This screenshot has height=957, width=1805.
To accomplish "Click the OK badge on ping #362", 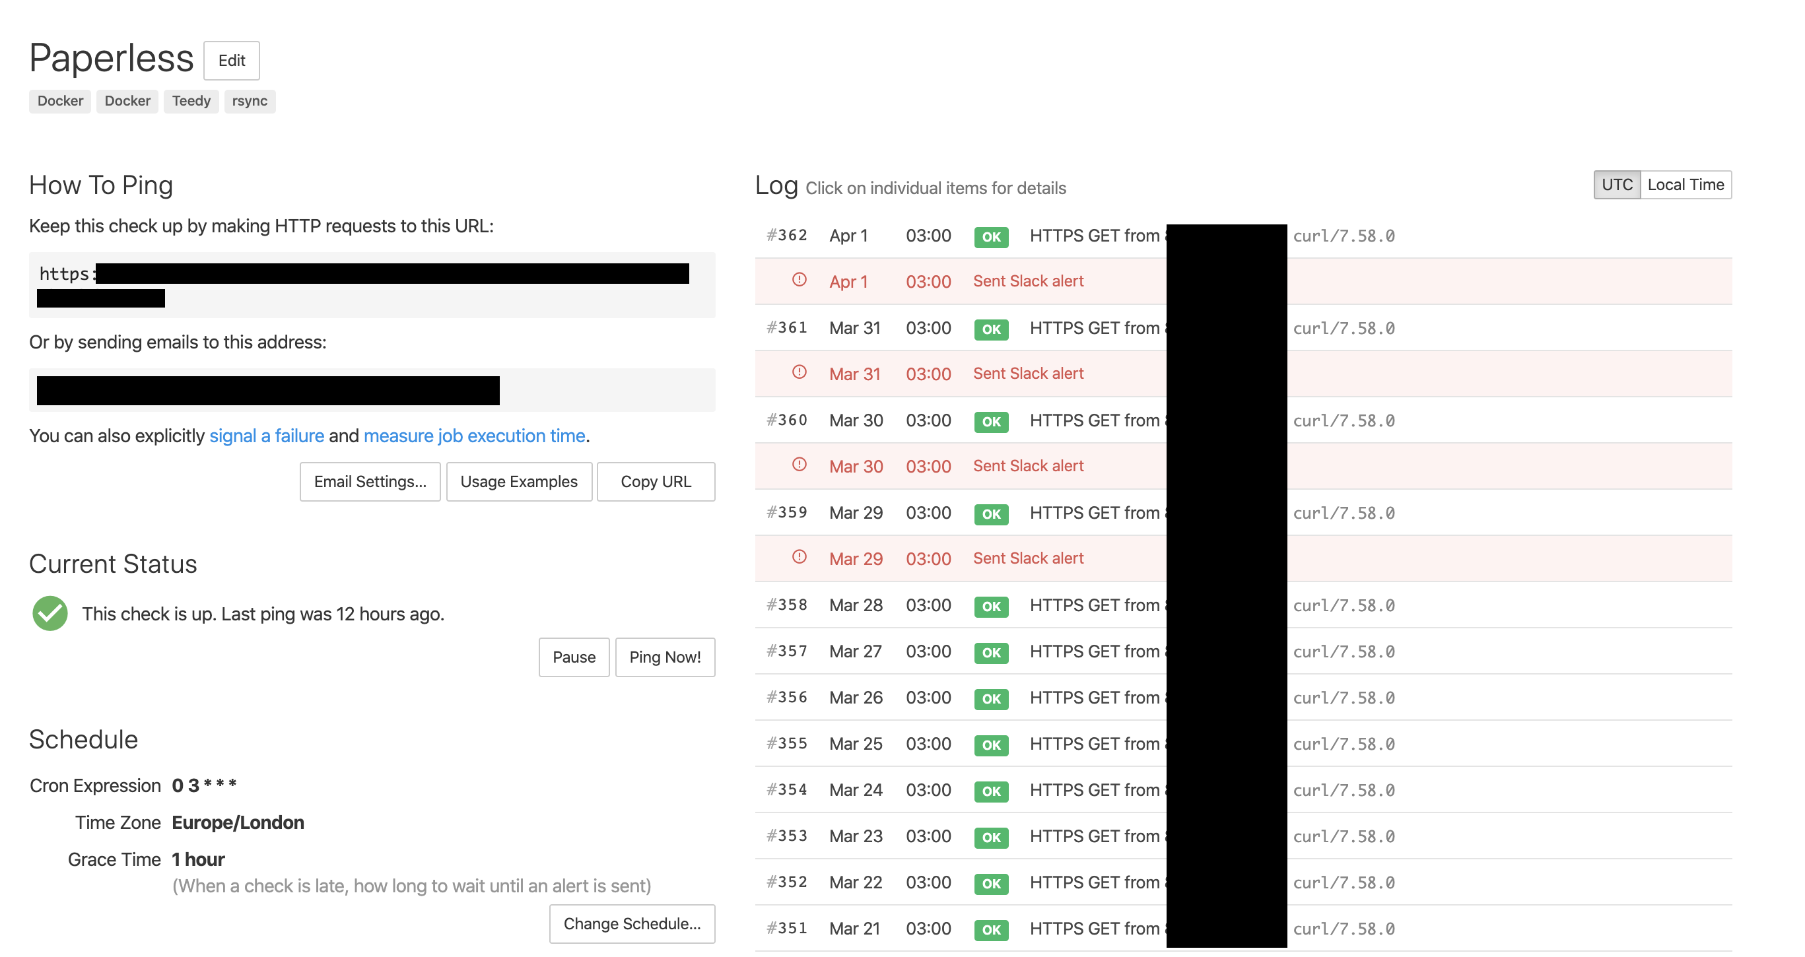I will (x=991, y=237).
